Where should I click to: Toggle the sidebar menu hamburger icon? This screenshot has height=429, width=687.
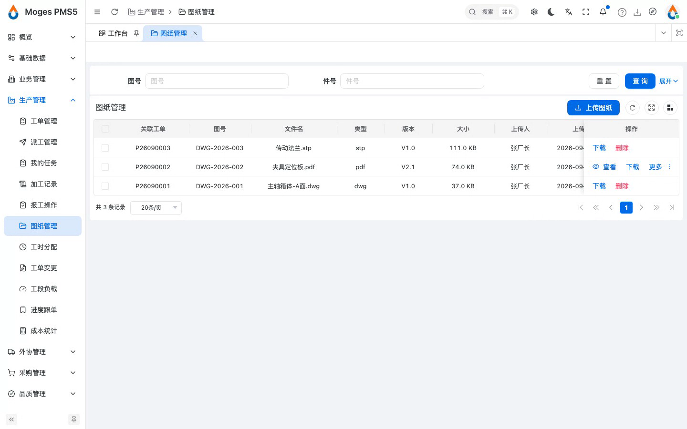97,12
